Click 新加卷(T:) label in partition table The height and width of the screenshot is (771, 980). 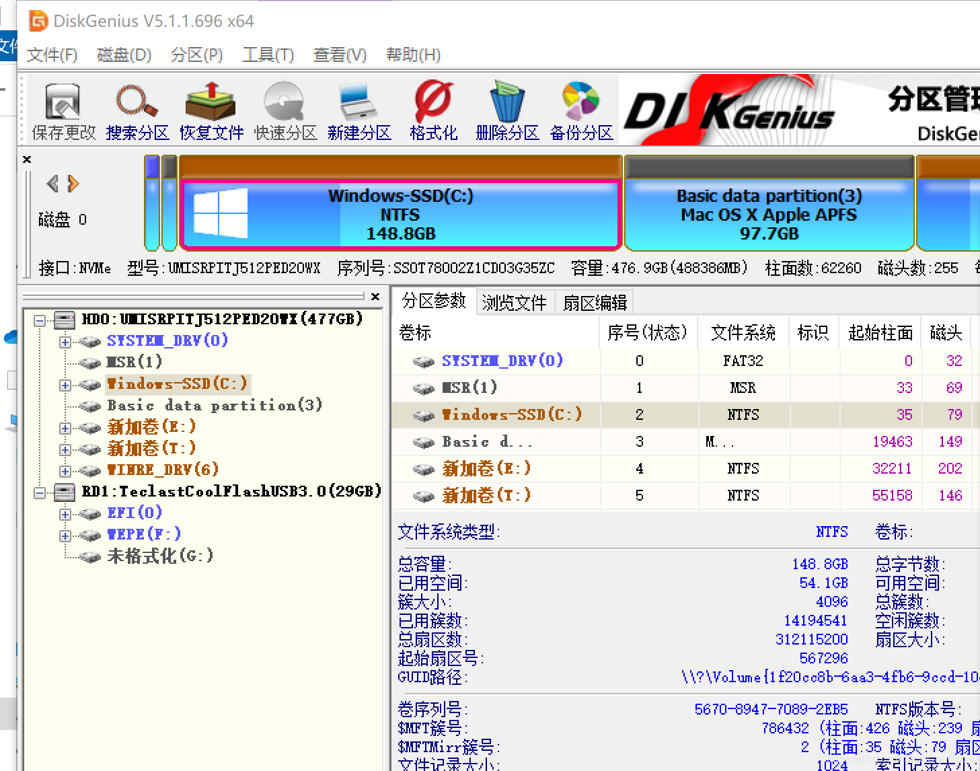(x=486, y=496)
